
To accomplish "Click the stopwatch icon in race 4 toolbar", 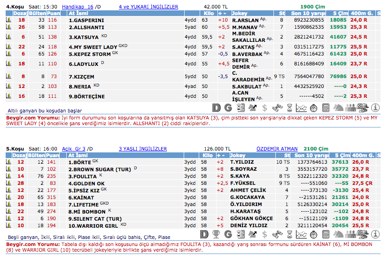I will click(x=313, y=108).
